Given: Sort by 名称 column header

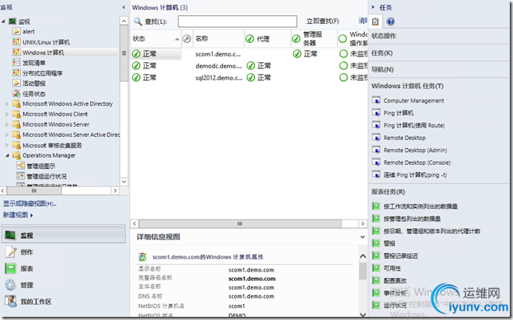Looking at the screenshot, I should point(218,39).
